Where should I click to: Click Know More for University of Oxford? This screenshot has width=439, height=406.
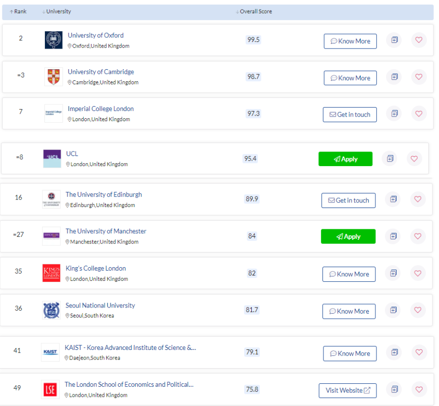tap(350, 41)
